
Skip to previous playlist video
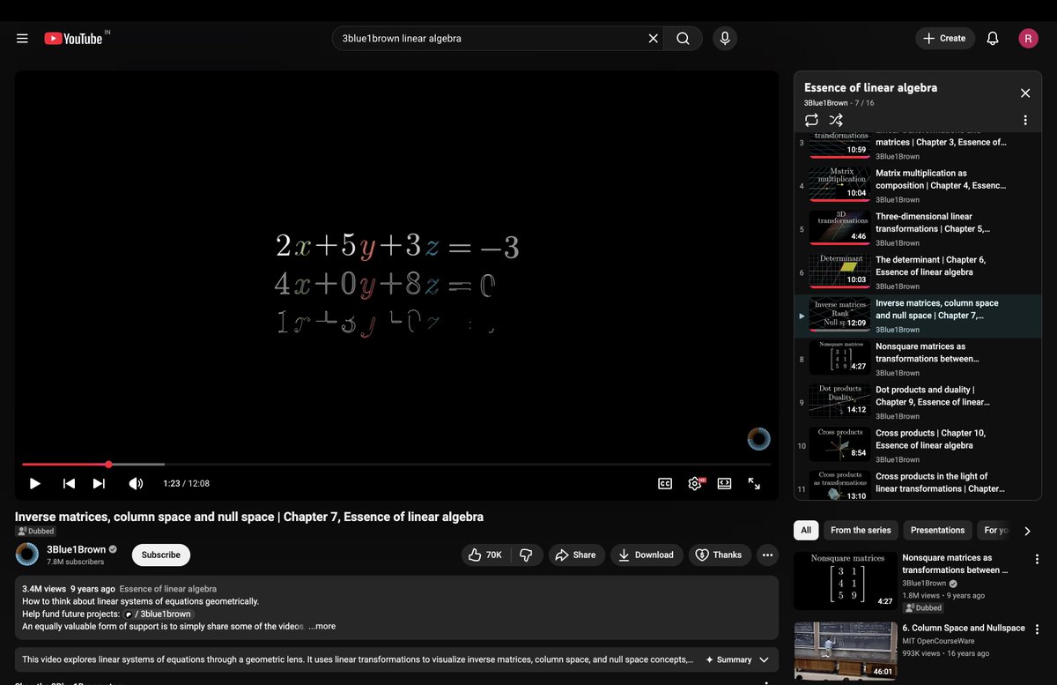(69, 483)
